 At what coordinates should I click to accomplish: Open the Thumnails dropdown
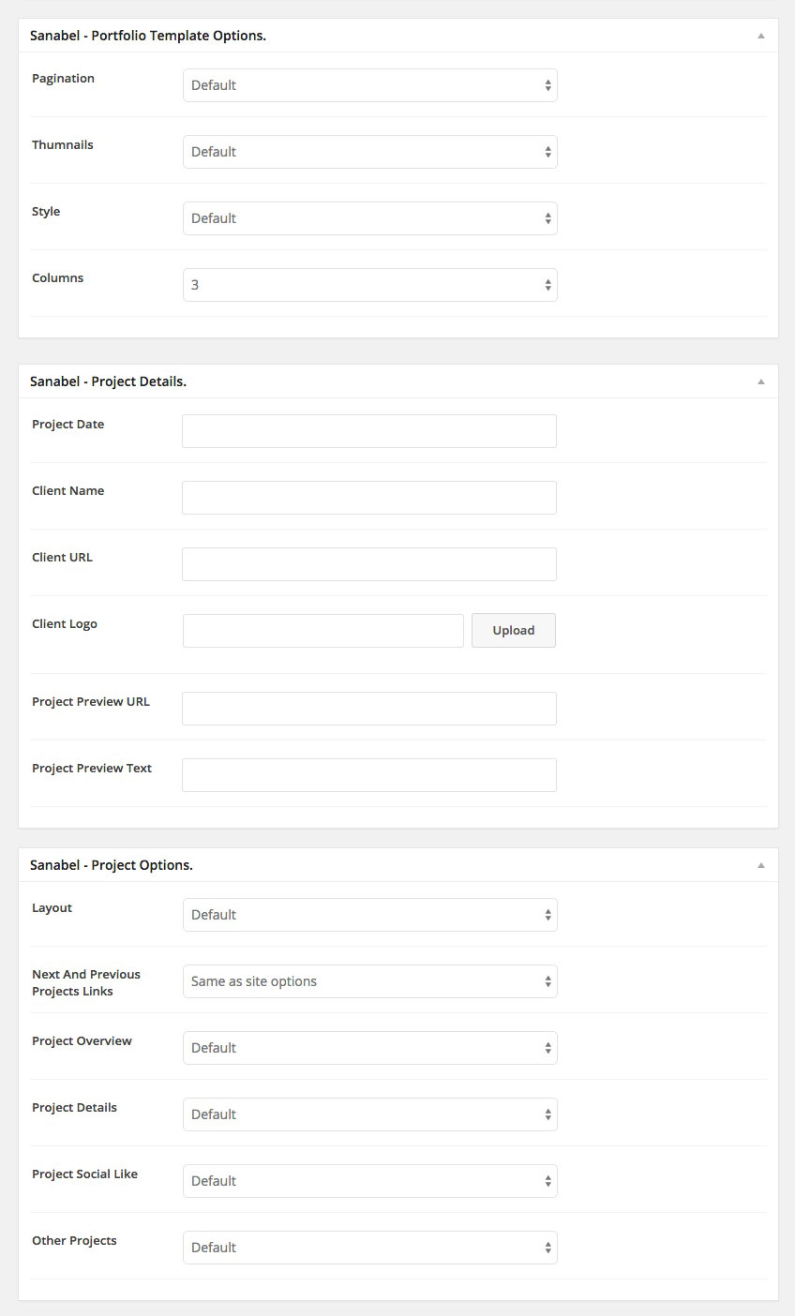[369, 152]
